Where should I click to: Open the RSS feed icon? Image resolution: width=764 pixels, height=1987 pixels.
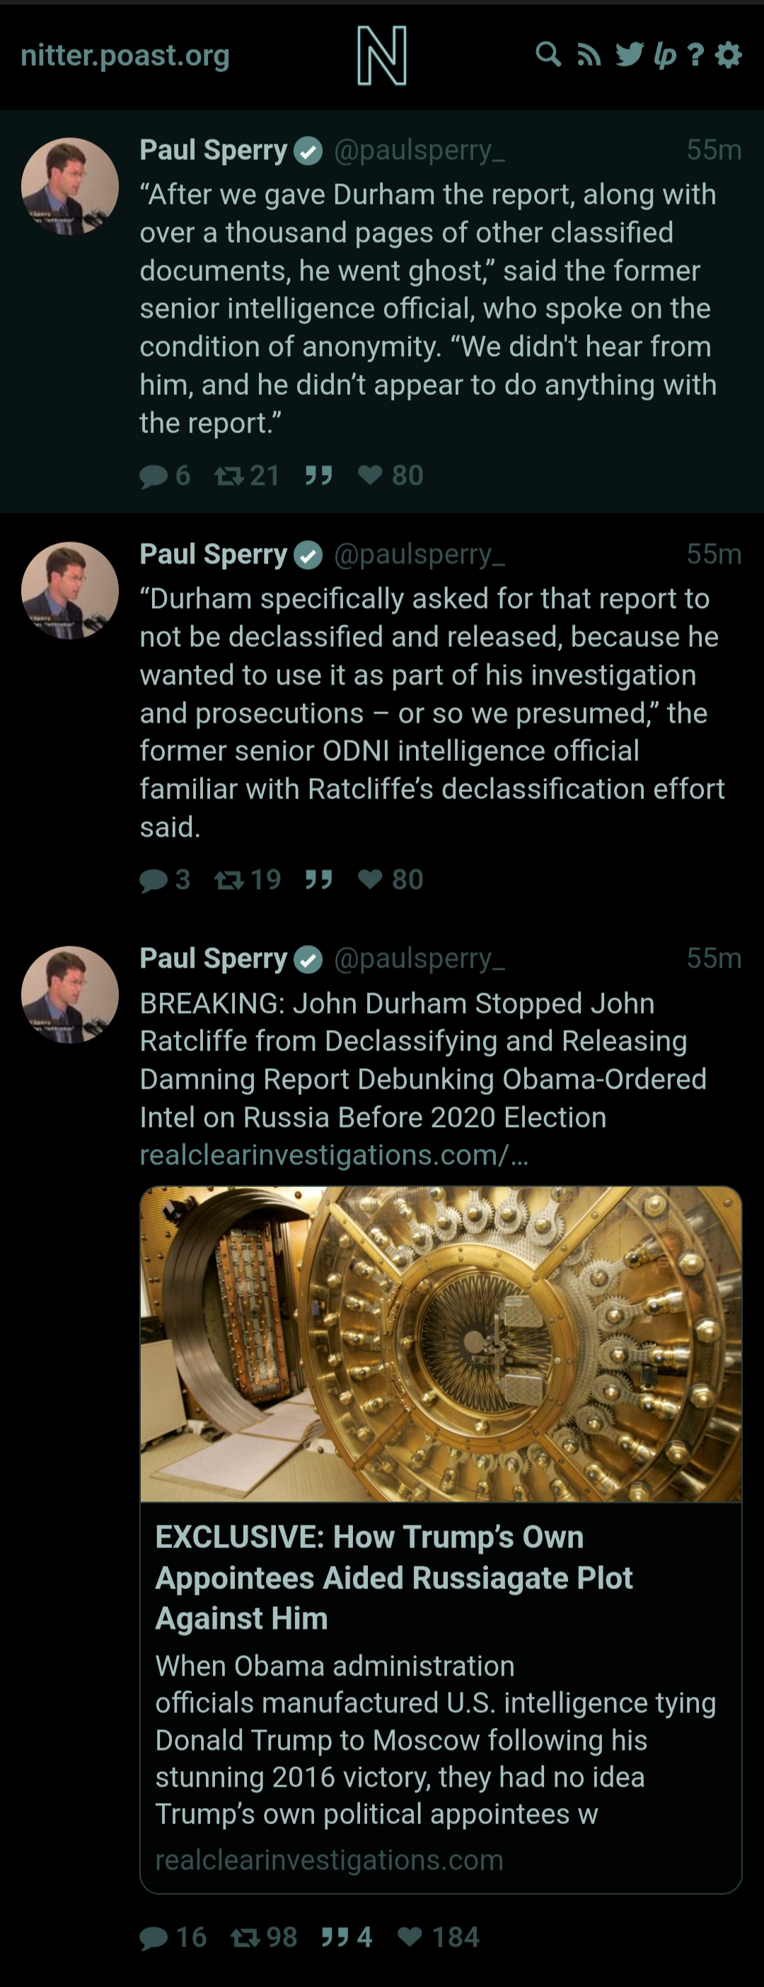pos(589,55)
